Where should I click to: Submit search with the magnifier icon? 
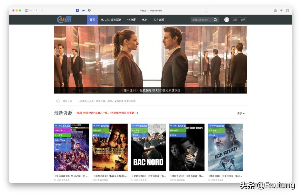[215, 20]
